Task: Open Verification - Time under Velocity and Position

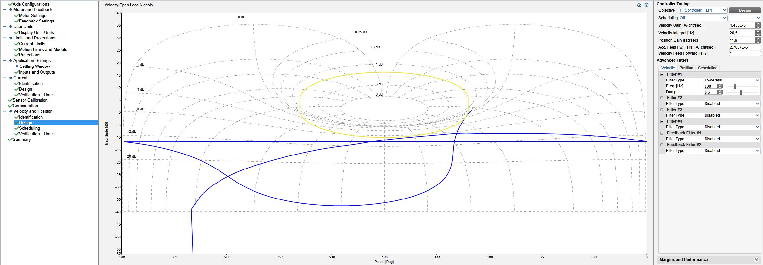Action: (x=36, y=134)
